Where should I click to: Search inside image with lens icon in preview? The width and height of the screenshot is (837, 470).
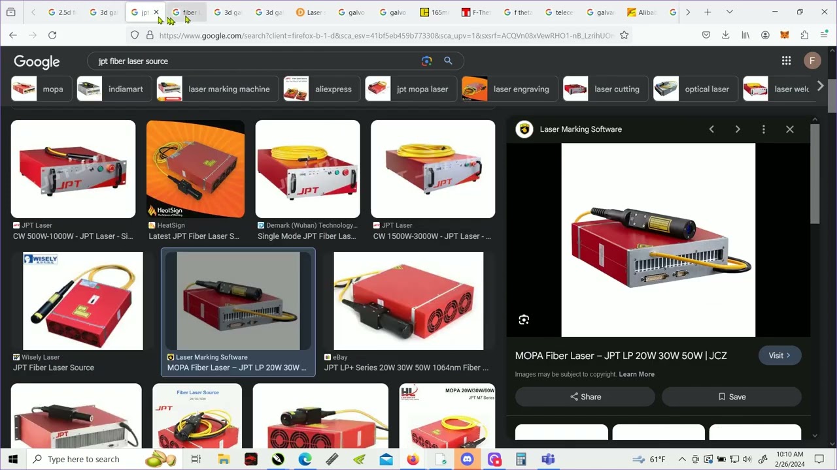coord(524,320)
